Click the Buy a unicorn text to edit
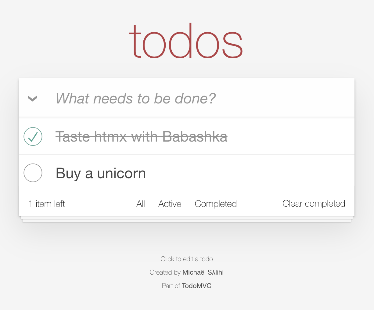 tap(100, 173)
